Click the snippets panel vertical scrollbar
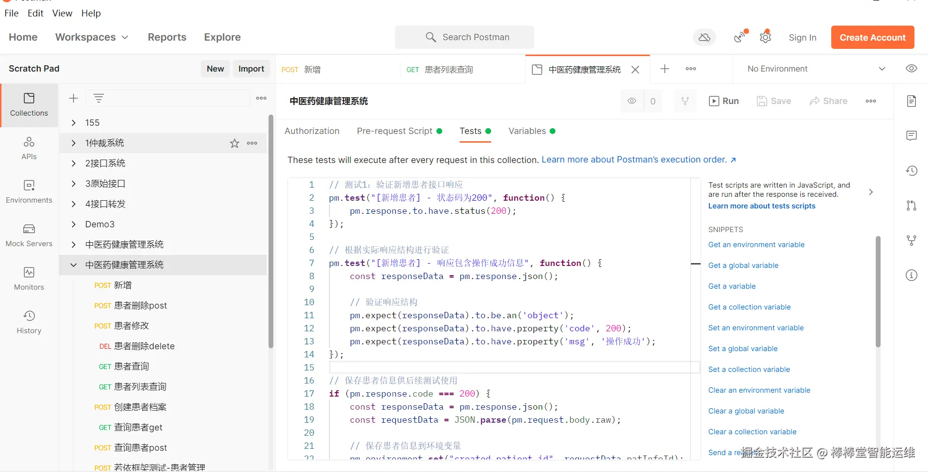The width and height of the screenshot is (928, 472). (878, 292)
